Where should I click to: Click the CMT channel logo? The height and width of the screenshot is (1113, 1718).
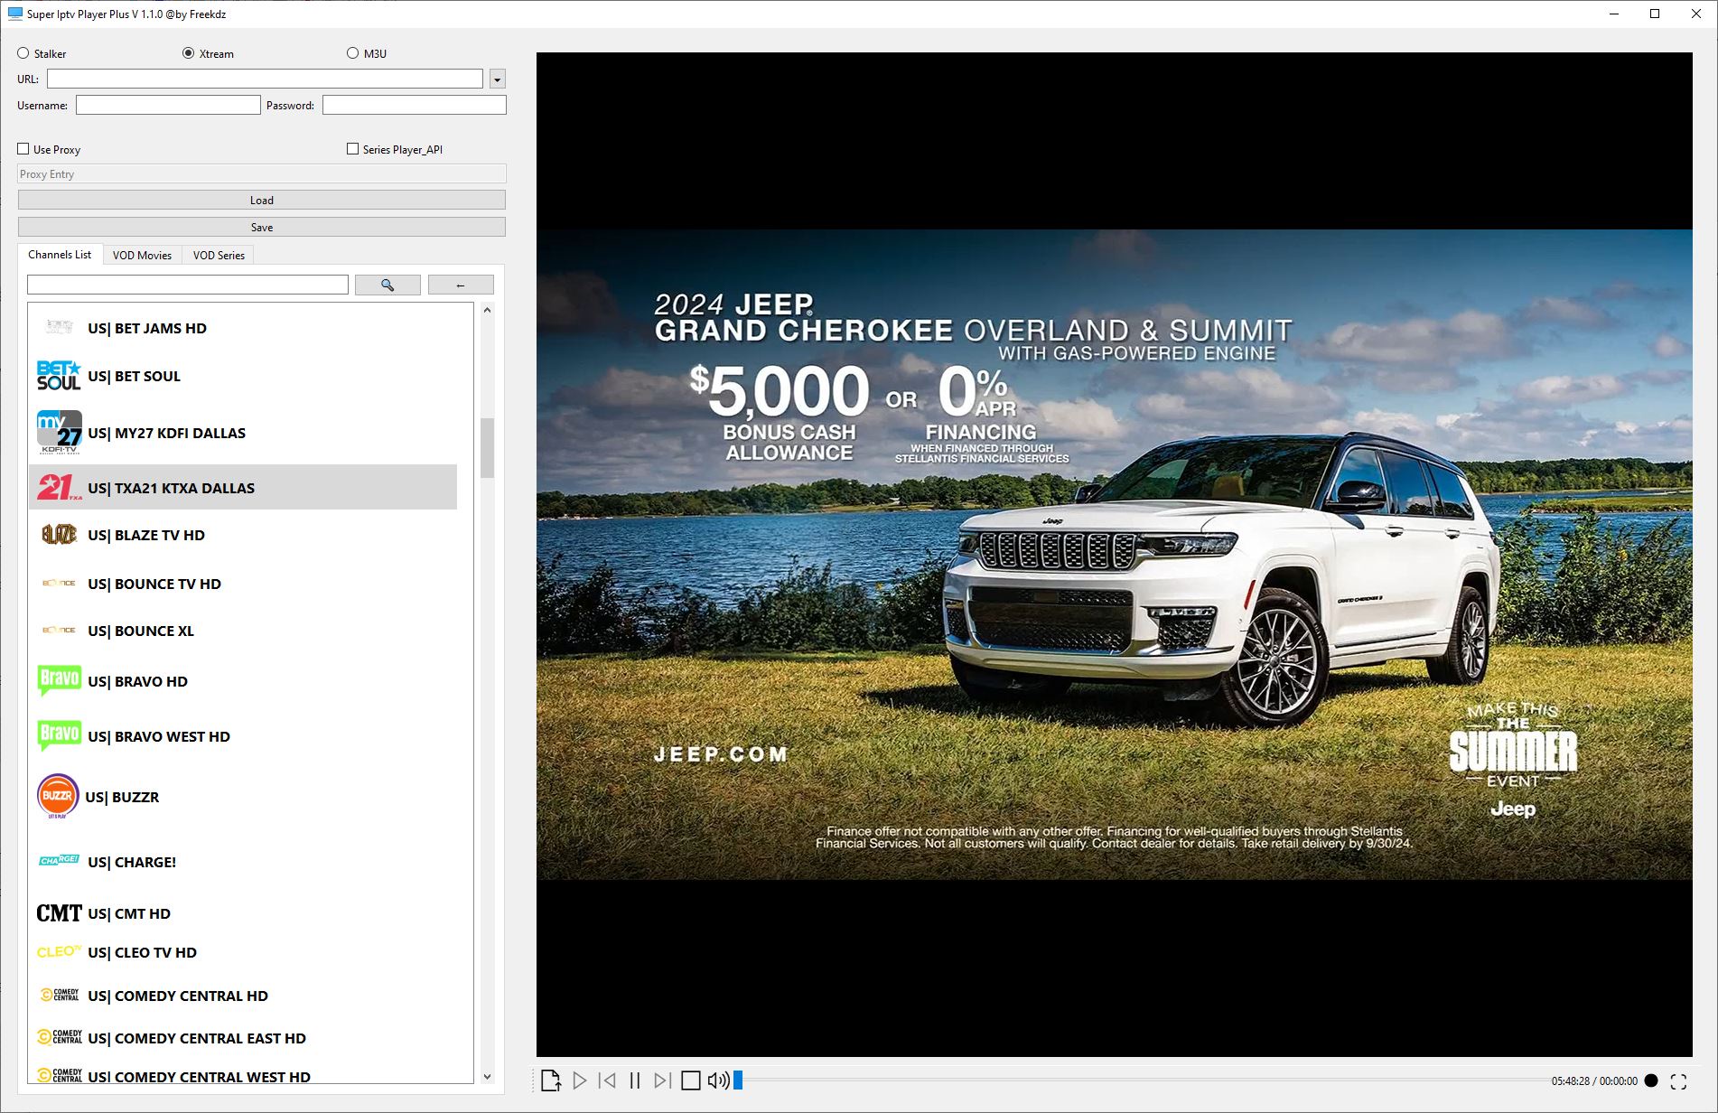[x=59, y=913]
